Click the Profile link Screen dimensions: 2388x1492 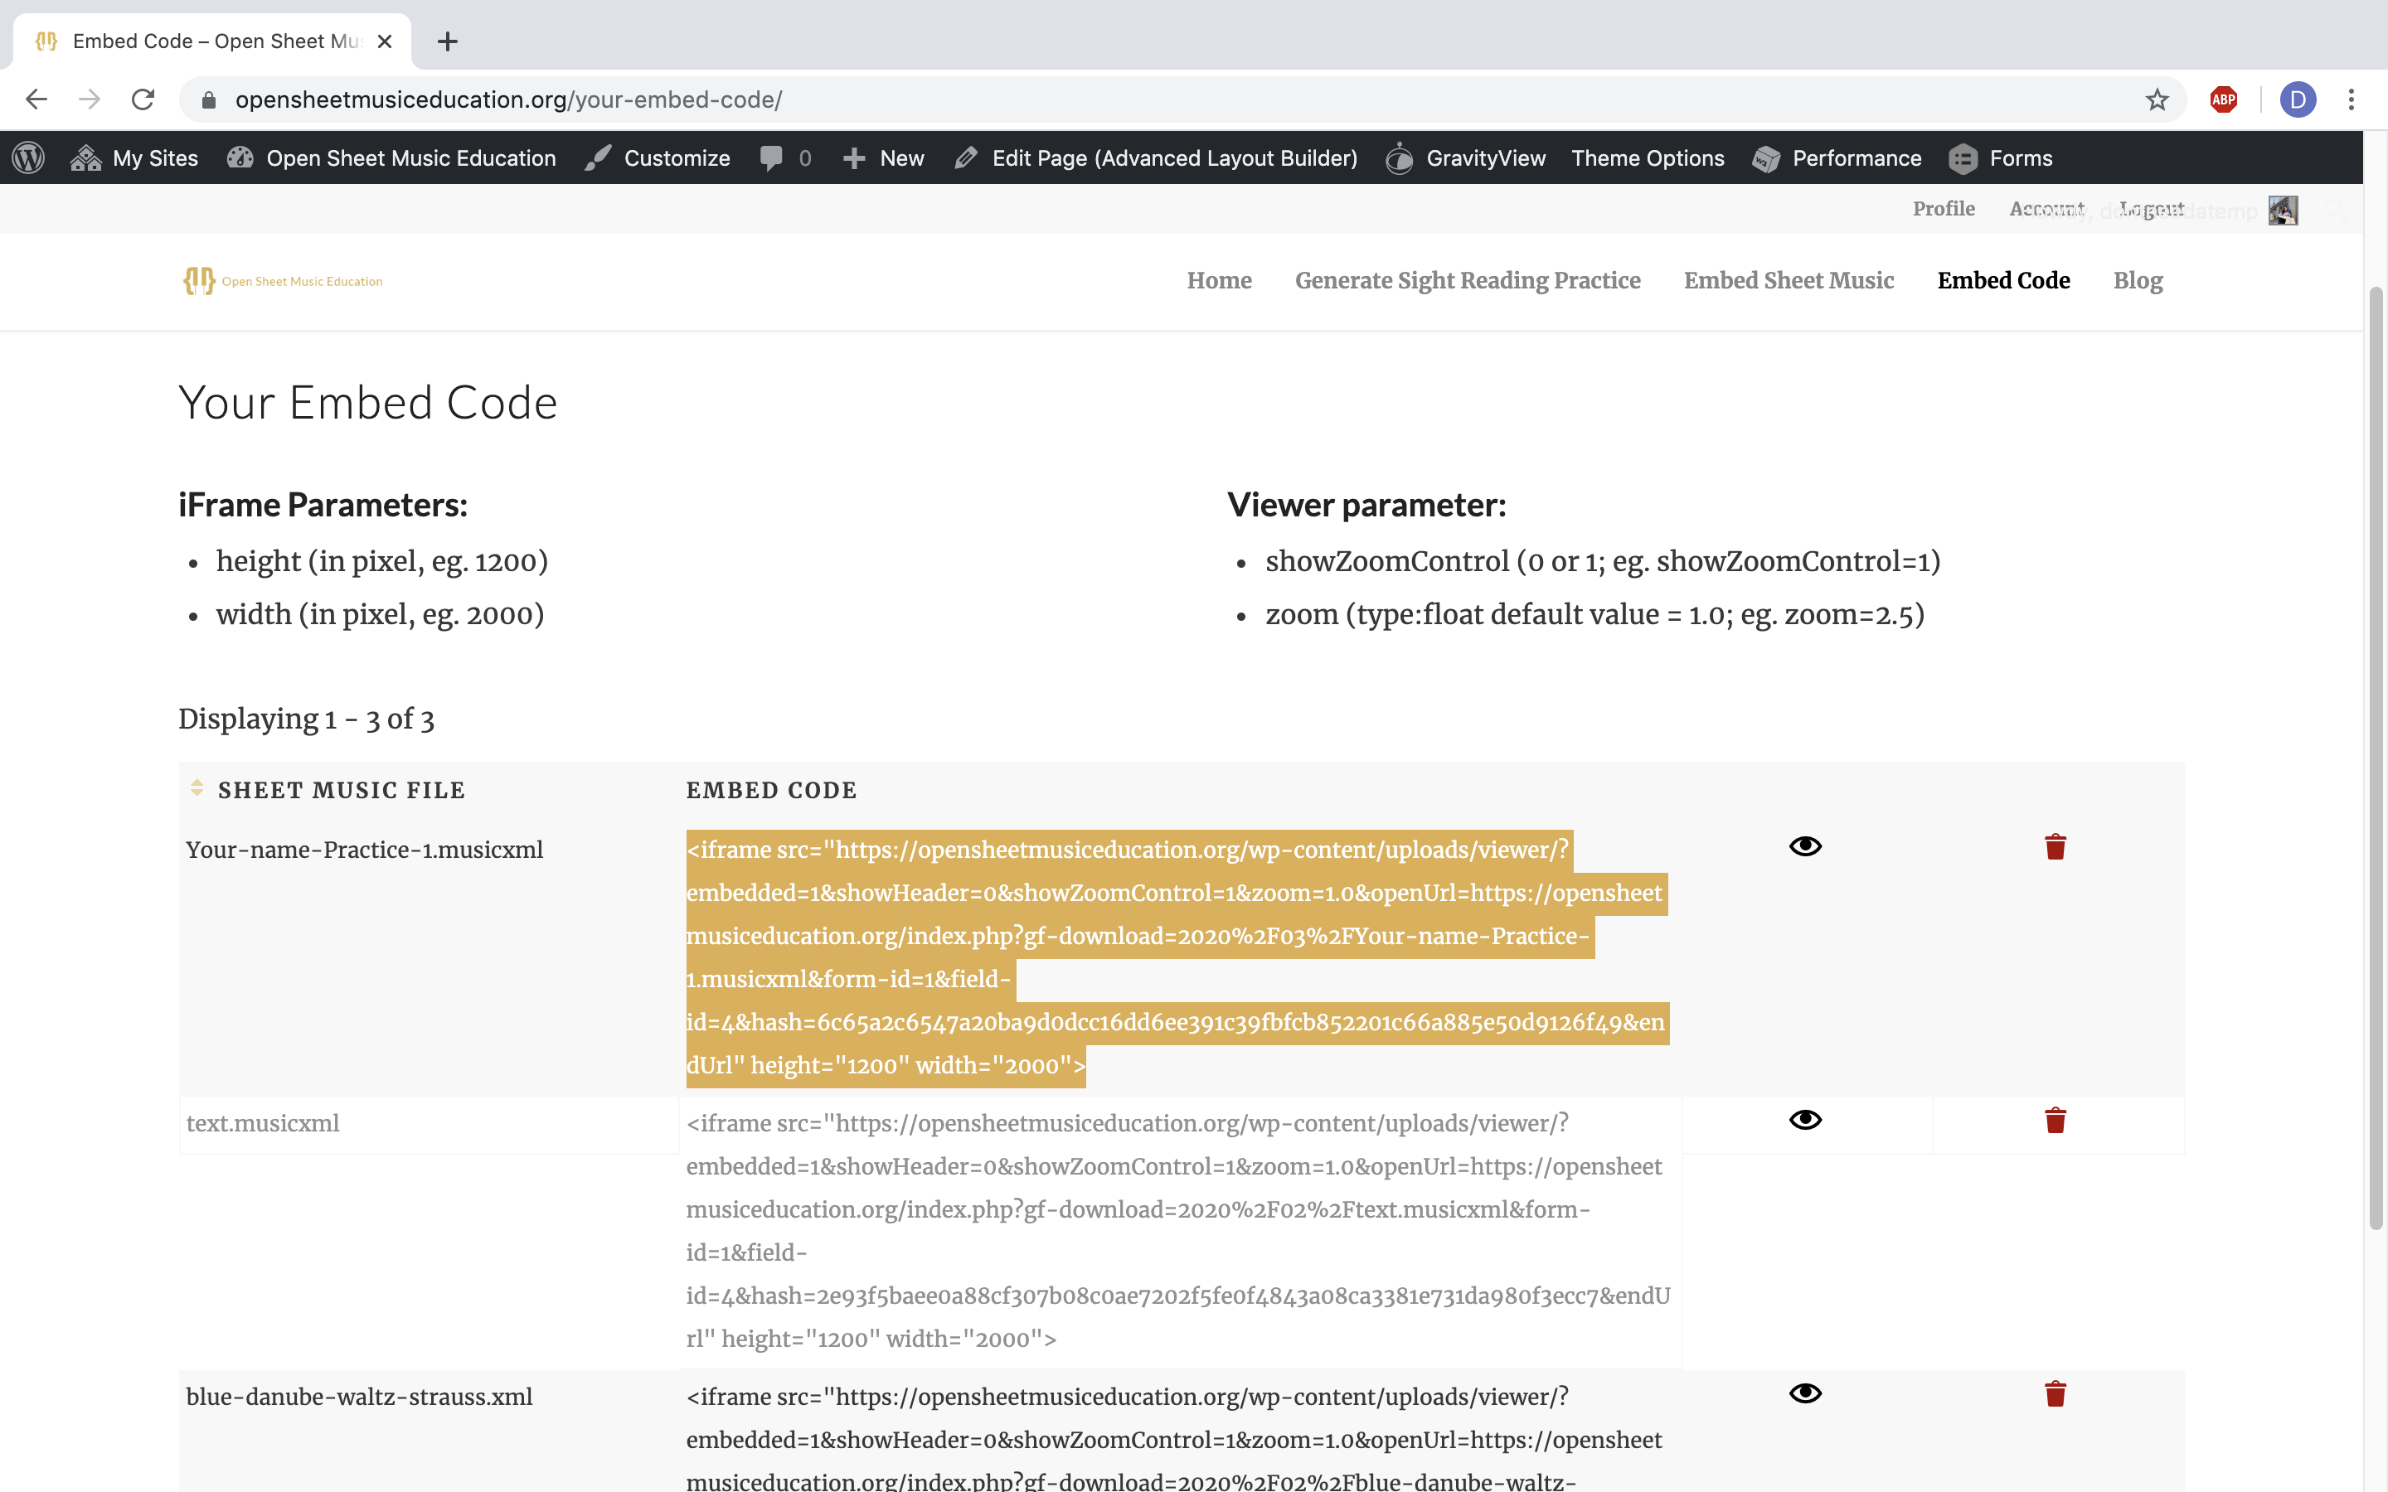pyautogui.click(x=1943, y=209)
